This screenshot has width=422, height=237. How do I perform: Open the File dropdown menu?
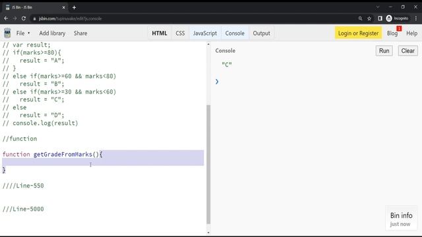click(23, 34)
